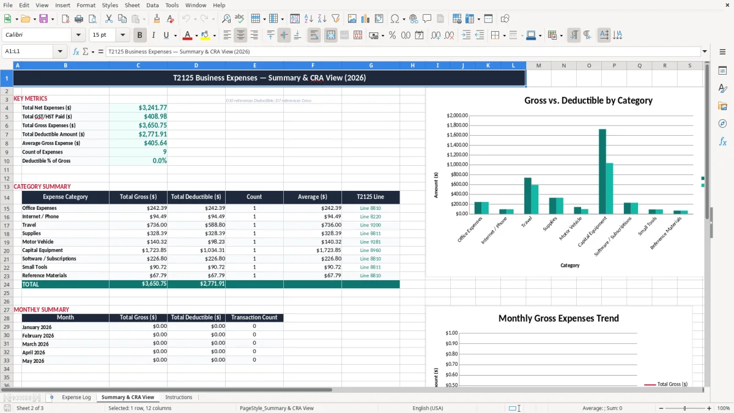This screenshot has width=734, height=413.
Task: Toggle Center Horizontally alignment
Action: click(241, 35)
